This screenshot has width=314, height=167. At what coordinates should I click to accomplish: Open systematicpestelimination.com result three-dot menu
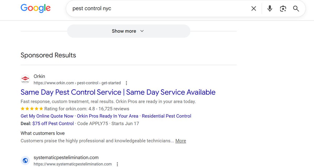tap(117, 164)
